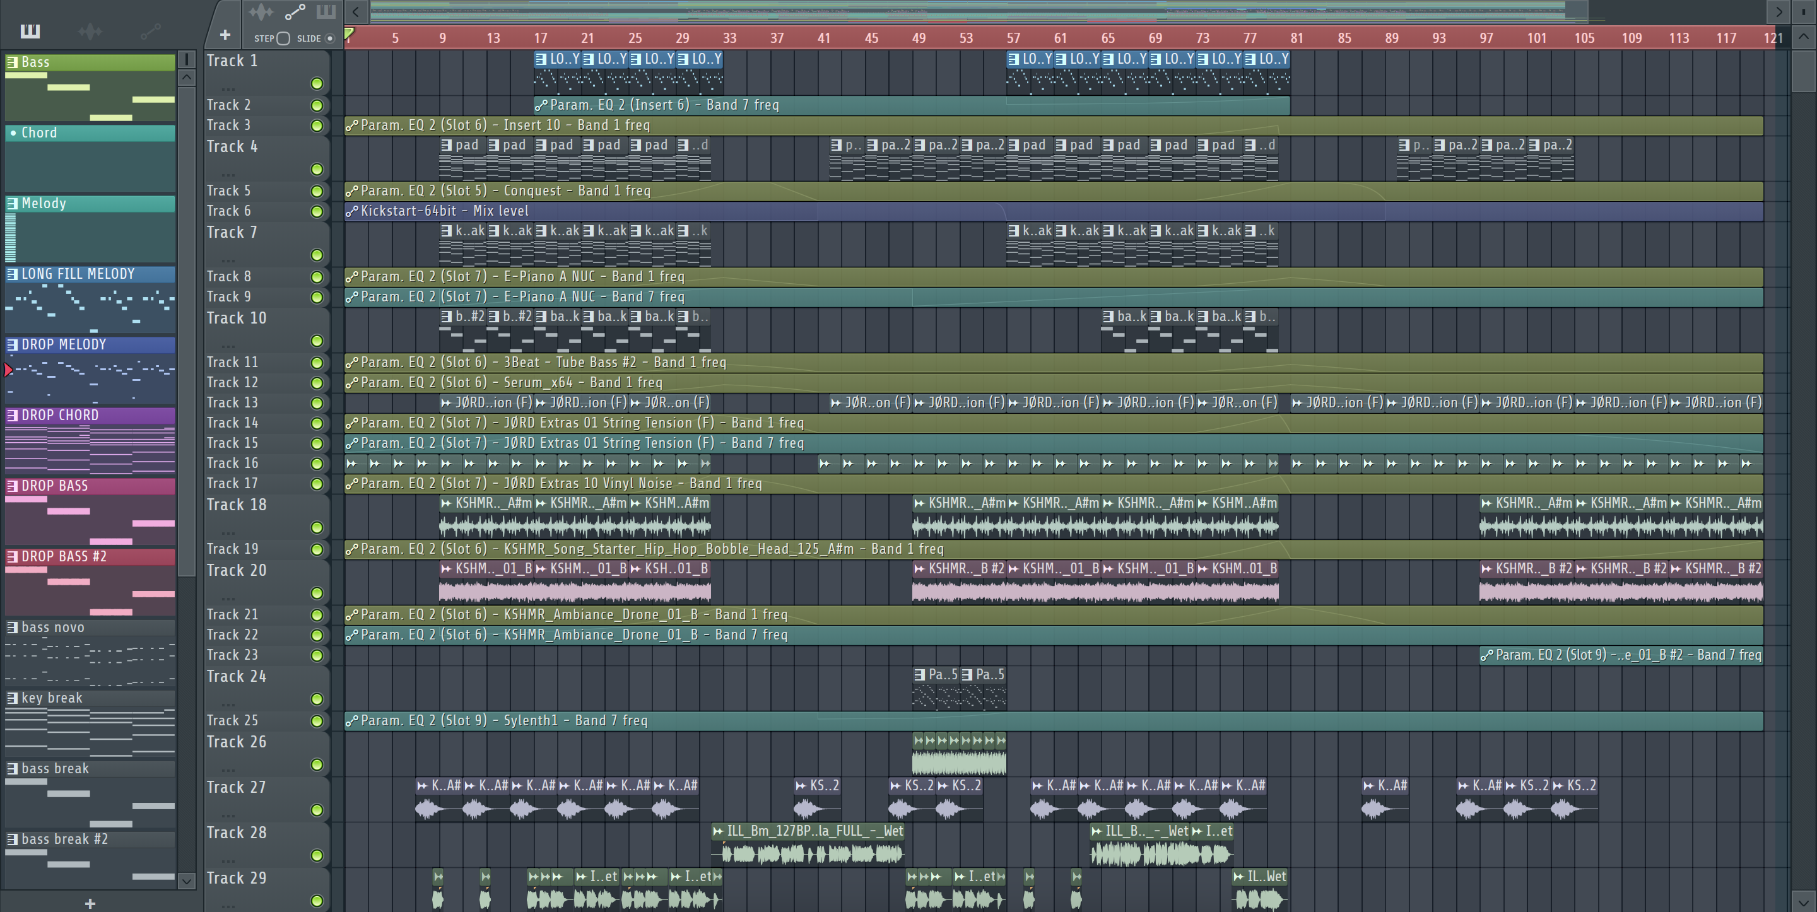
Task: Enable the STEP editing toggle
Action: click(283, 39)
